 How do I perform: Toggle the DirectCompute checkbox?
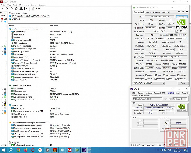pyautogui.click(x=164, y=75)
